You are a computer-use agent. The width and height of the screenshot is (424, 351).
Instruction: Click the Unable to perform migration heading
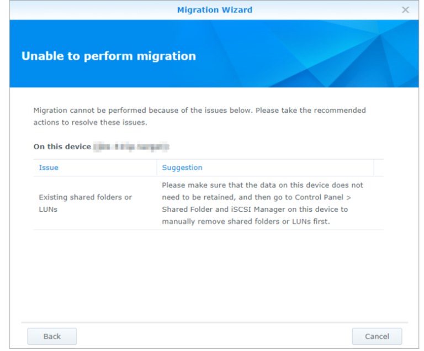tap(108, 56)
